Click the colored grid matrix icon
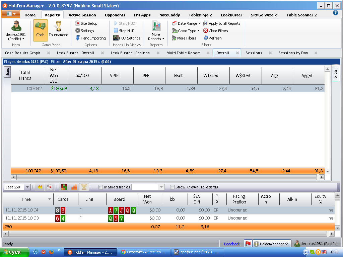The image size is (343, 257). point(64,187)
